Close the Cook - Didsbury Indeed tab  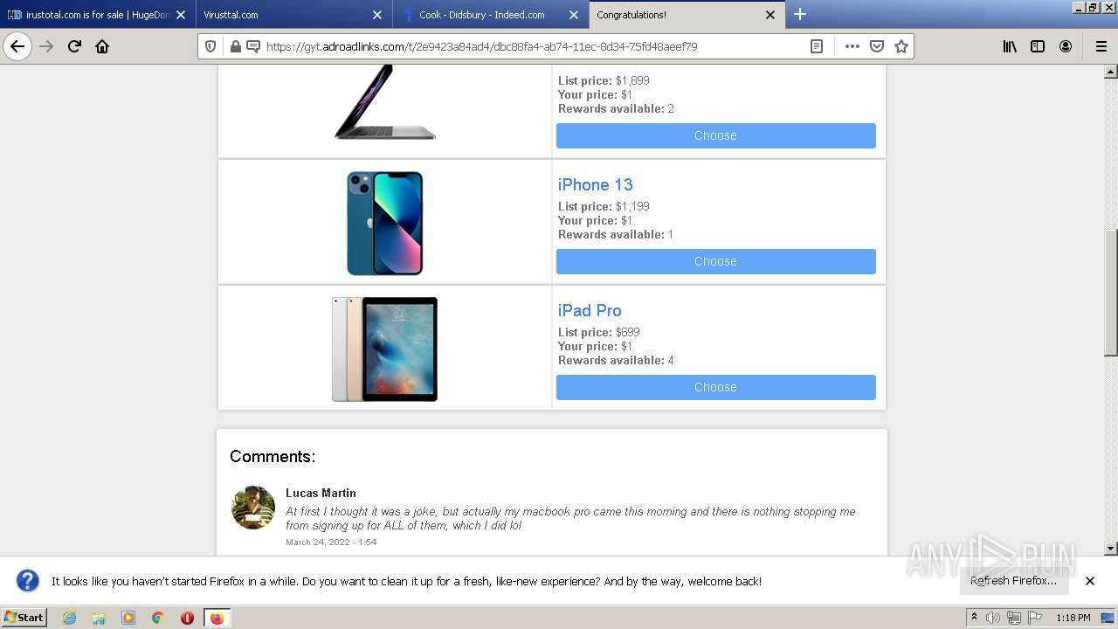[x=573, y=15]
